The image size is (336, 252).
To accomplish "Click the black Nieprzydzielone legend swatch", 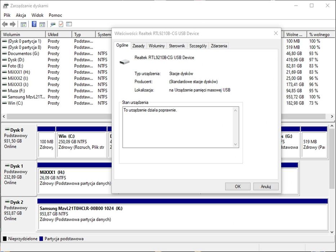I will (x=5, y=239).
